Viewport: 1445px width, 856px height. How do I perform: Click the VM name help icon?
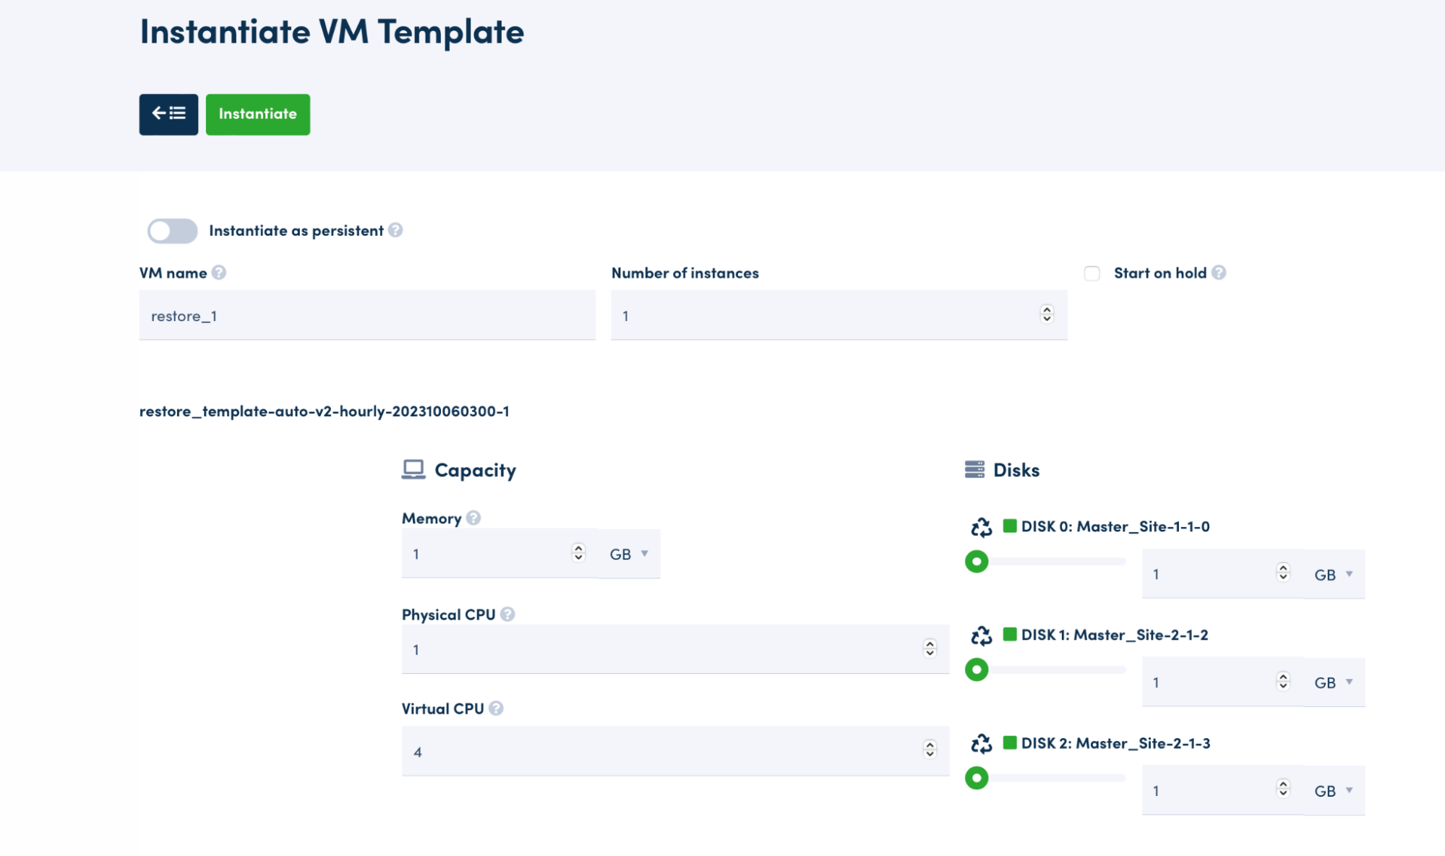pos(219,273)
